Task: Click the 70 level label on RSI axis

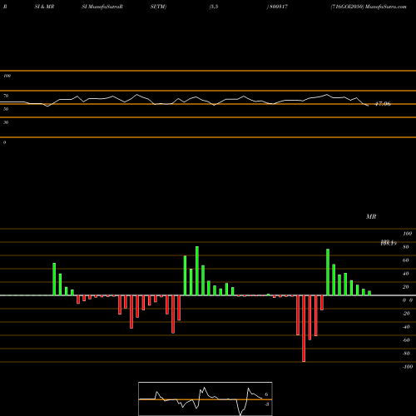Action: click(6, 96)
